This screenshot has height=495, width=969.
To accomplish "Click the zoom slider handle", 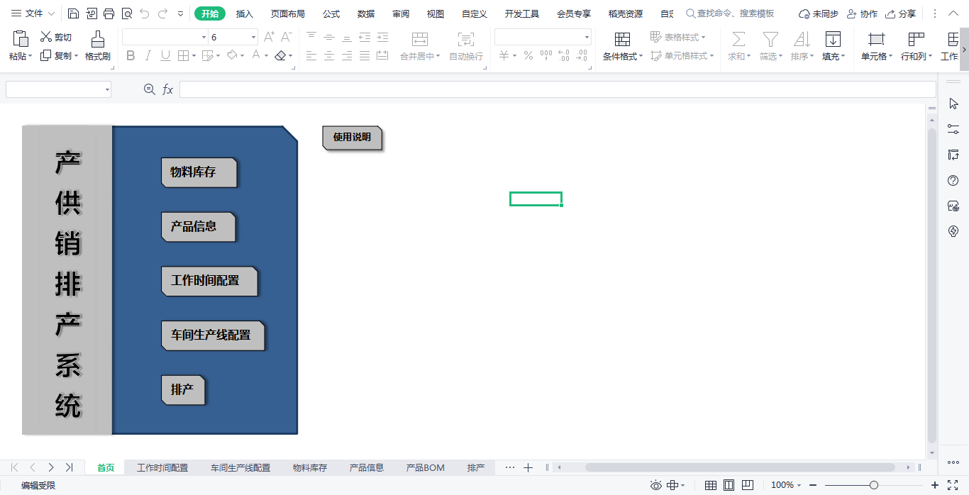I will (x=874, y=485).
